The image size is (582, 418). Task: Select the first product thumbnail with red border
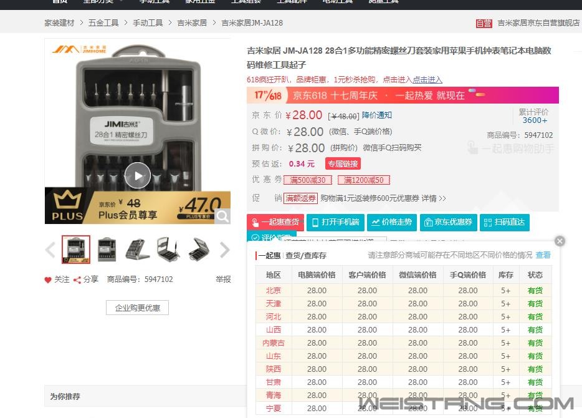76,250
